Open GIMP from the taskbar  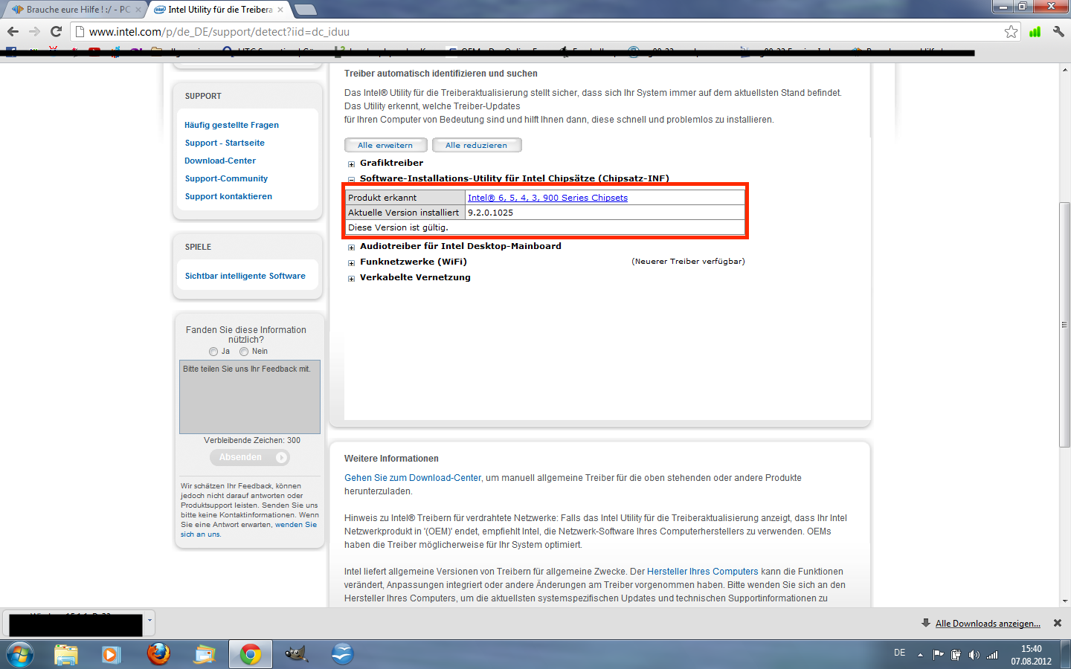click(x=296, y=655)
